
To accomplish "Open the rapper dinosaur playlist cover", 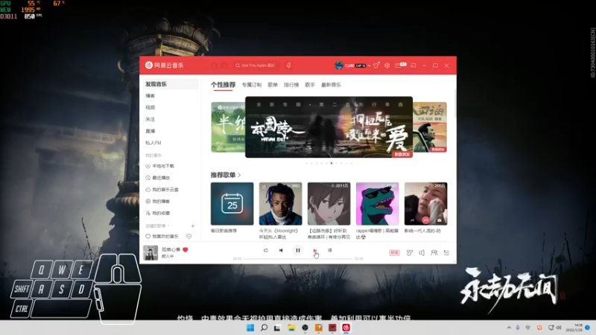I will (378, 203).
